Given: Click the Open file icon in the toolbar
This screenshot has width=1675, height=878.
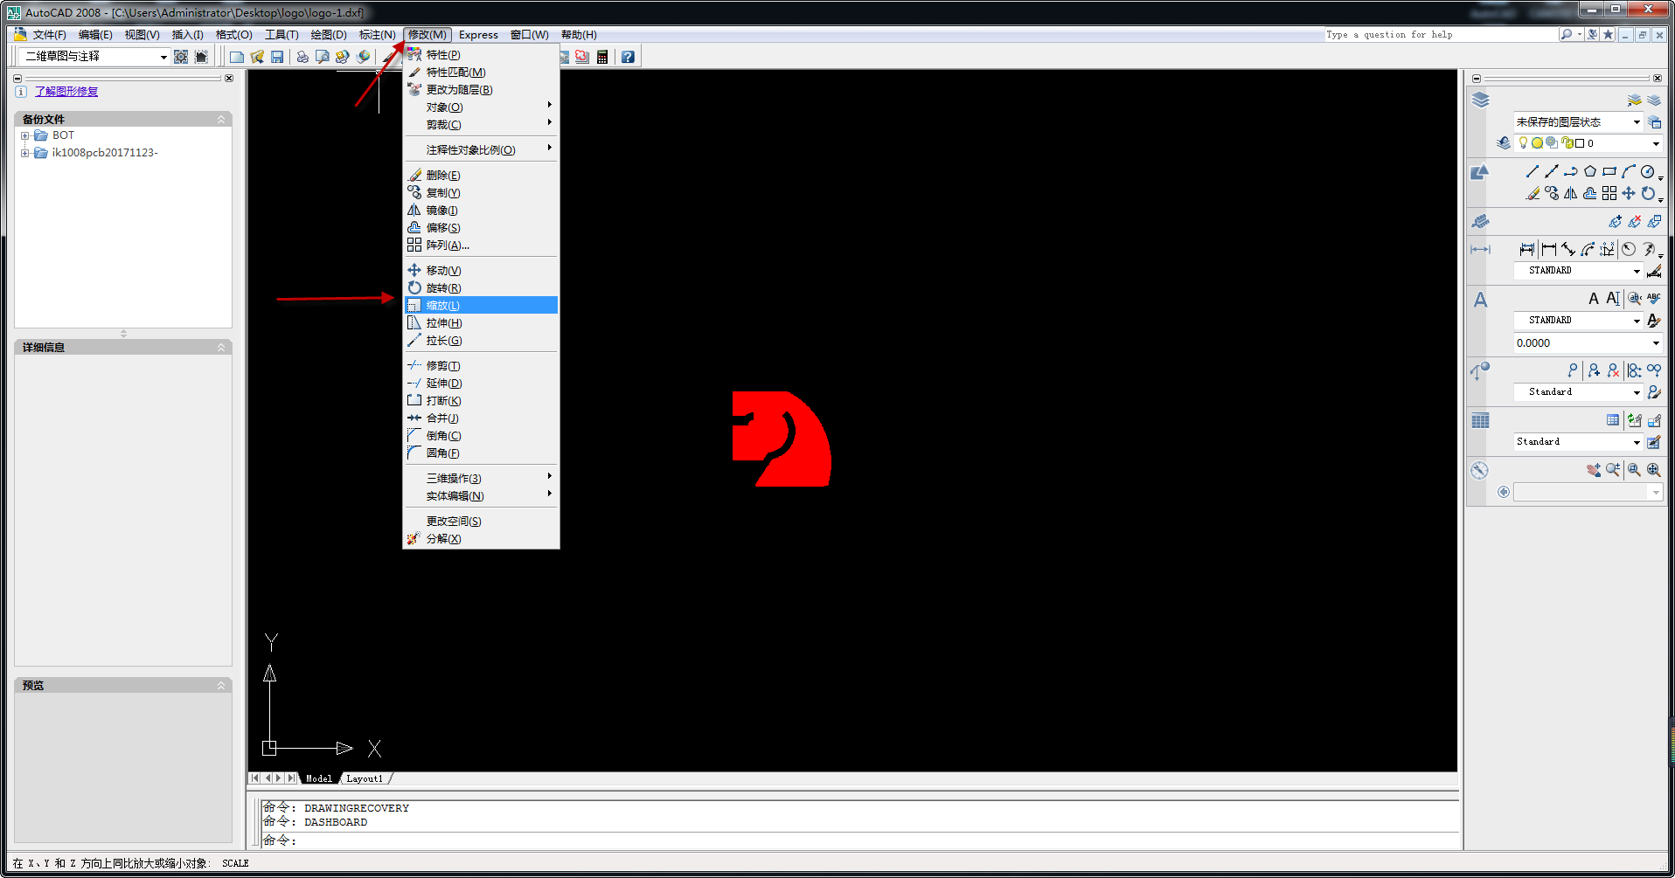Looking at the screenshot, I should coord(257,57).
